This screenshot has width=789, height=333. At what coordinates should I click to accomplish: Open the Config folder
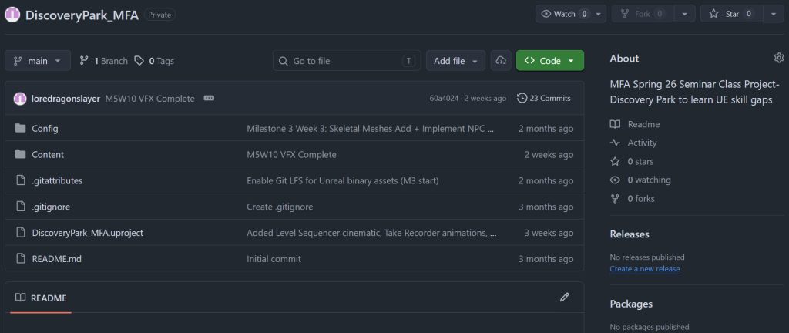click(x=45, y=129)
